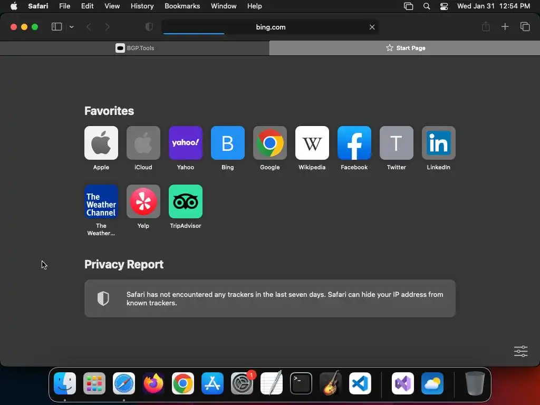
Task: Click Safari in the Dock
Action: [x=124, y=383]
